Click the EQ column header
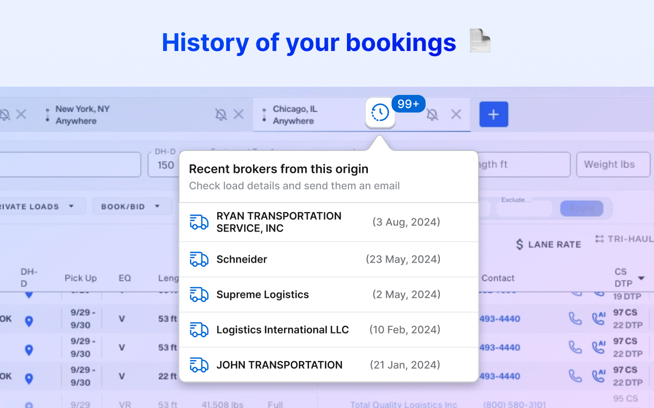The image size is (654, 408). pyautogui.click(x=125, y=278)
